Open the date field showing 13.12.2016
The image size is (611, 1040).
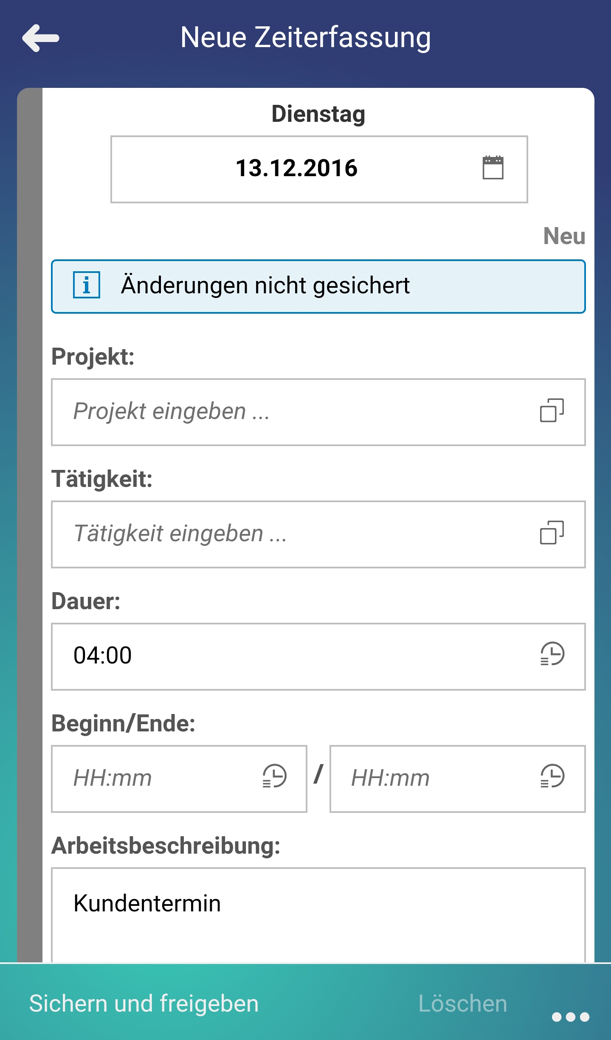[296, 168]
